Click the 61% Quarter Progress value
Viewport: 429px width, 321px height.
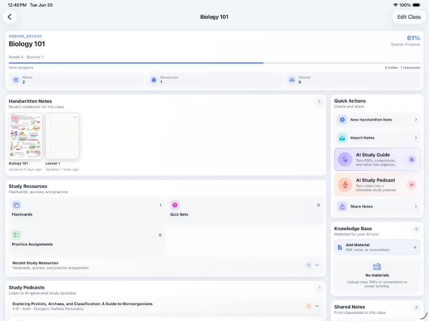click(413, 38)
